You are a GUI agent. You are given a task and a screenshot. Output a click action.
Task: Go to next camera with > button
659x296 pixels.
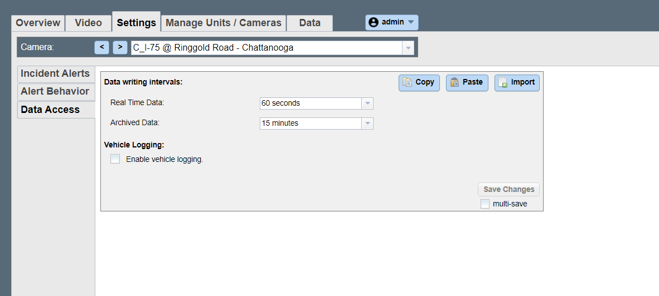pos(120,47)
